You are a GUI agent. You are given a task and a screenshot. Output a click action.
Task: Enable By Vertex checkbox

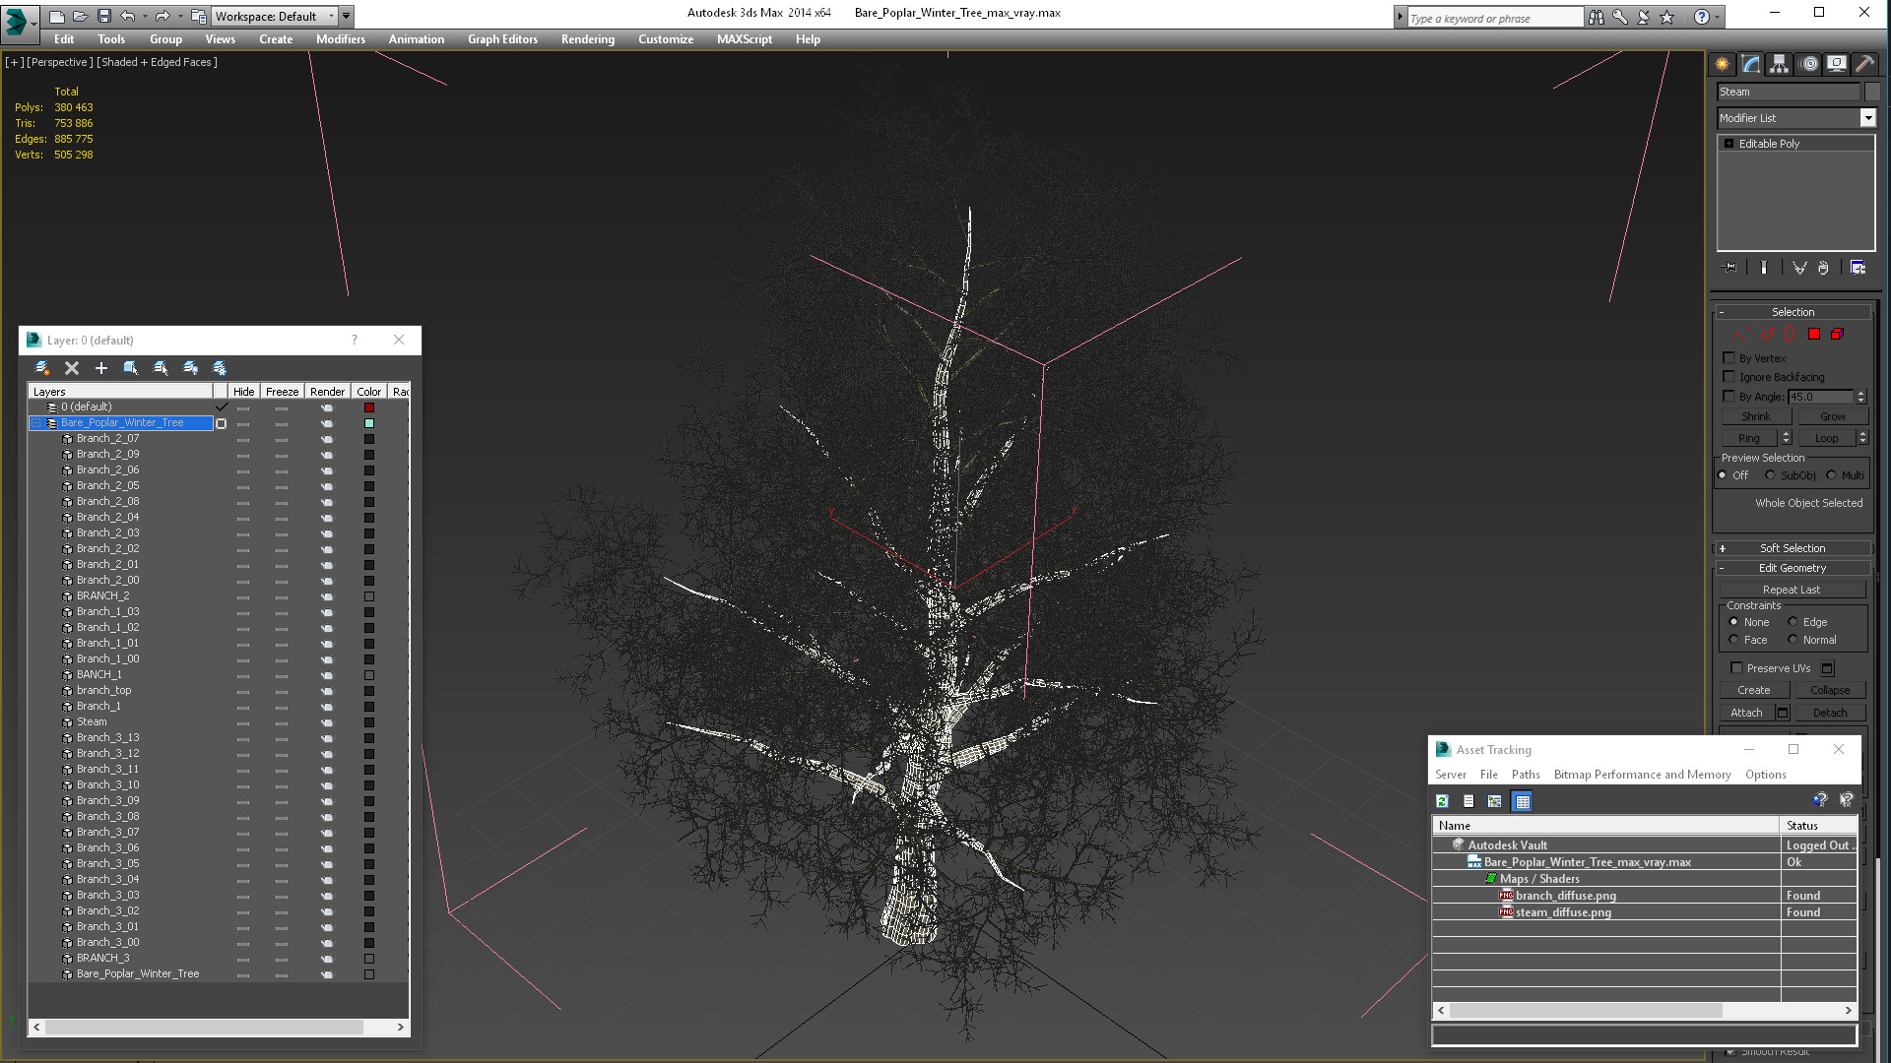(1728, 358)
